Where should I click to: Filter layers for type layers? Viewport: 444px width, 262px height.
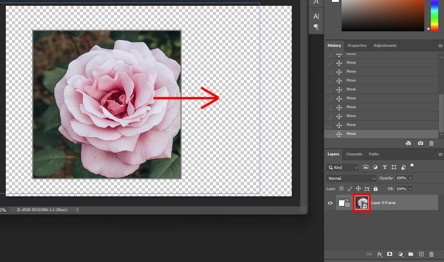point(384,167)
